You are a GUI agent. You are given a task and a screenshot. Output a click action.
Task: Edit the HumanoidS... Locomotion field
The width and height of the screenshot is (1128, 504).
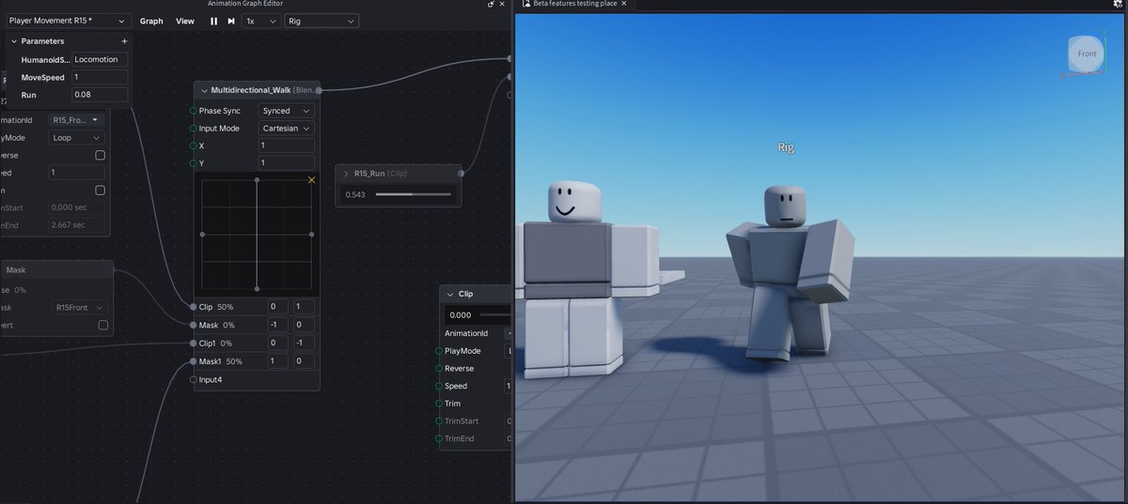point(100,59)
